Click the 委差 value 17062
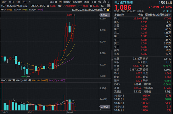173x114 pixels. point(167,18)
